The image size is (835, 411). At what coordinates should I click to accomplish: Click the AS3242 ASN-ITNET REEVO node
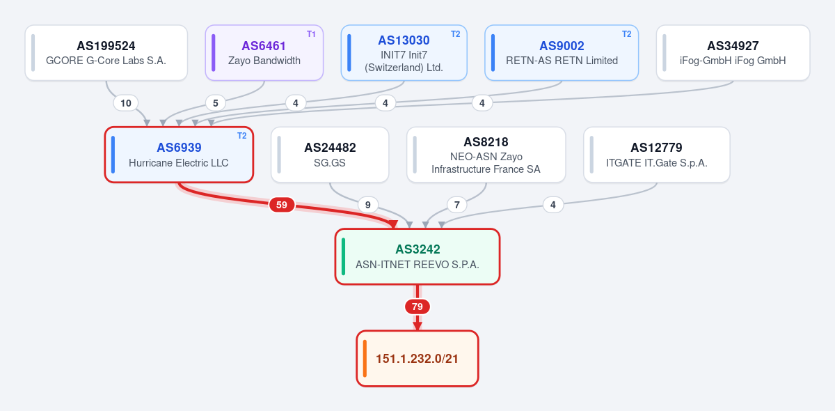(417, 256)
